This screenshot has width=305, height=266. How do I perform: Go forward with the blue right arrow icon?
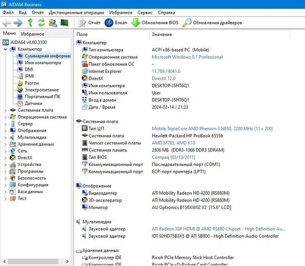[x=18, y=23]
